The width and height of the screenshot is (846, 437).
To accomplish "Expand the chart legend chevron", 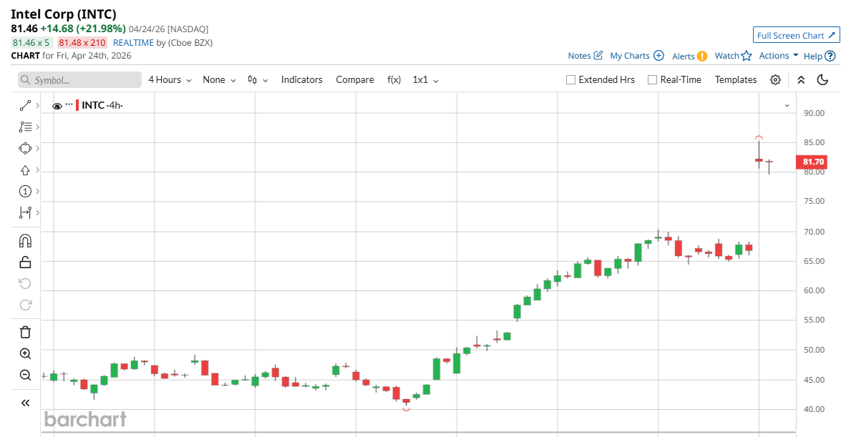I will tap(787, 106).
